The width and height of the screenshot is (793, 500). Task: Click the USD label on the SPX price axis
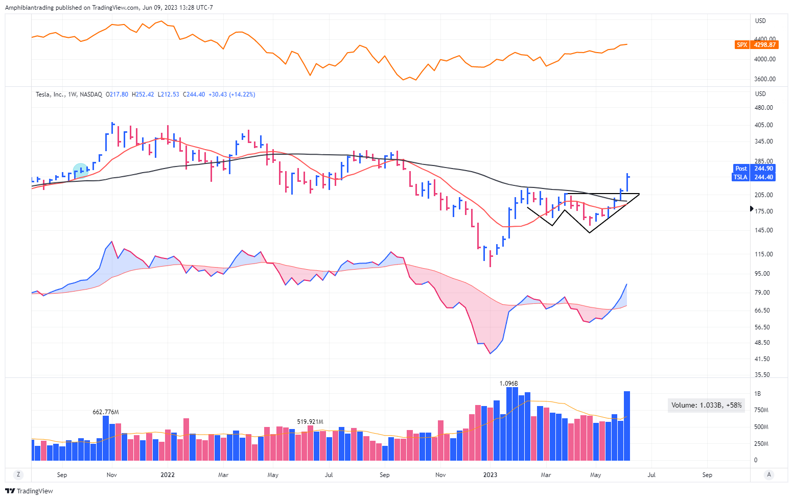761,21
